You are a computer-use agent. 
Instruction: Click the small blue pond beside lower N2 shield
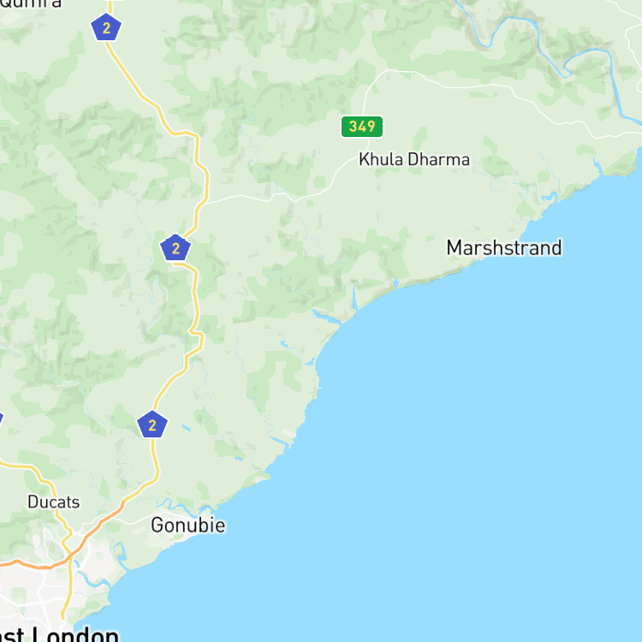pos(187,428)
